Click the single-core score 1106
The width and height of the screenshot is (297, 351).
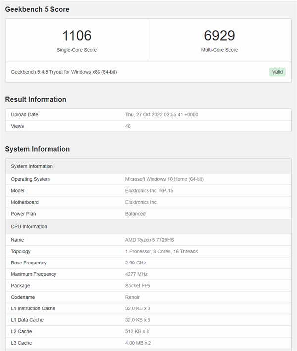coord(77,36)
